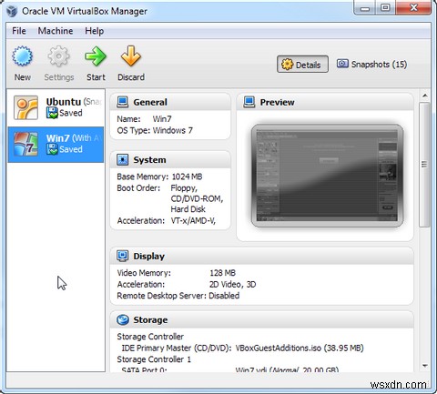The width and height of the screenshot is (437, 394).
Task: Toggle the Details view button
Action: pos(302,64)
